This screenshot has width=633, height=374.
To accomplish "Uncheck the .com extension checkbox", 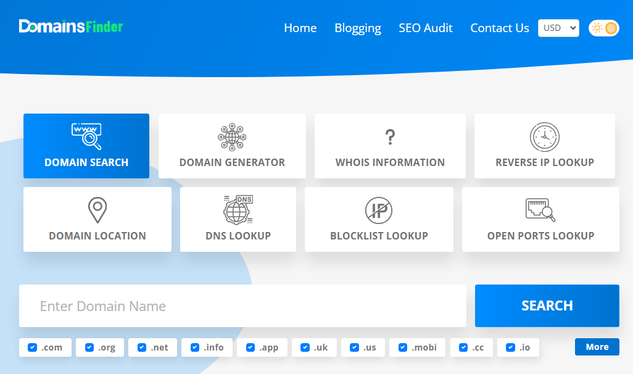I will coord(32,347).
